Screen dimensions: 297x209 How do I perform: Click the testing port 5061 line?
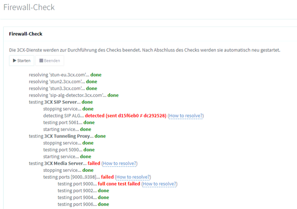click(69, 122)
